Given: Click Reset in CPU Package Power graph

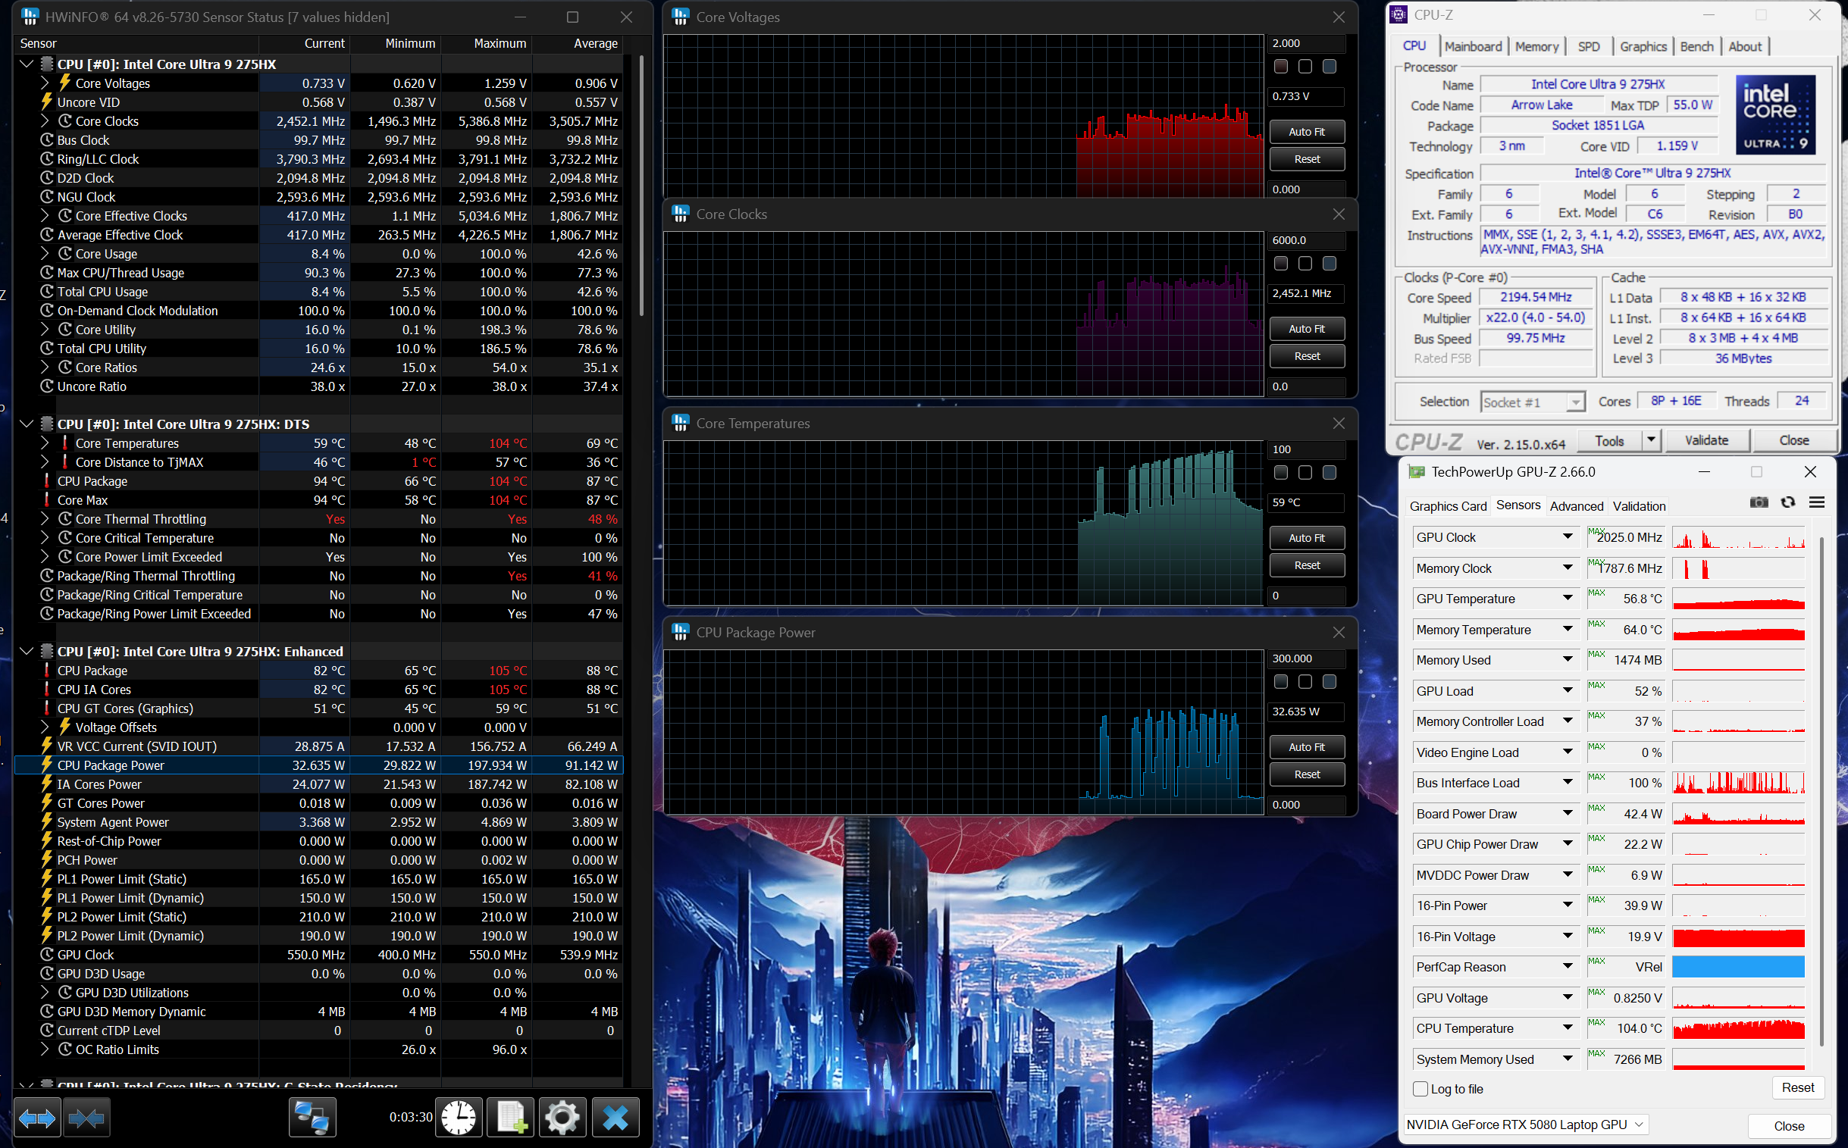Looking at the screenshot, I should pos(1307,774).
